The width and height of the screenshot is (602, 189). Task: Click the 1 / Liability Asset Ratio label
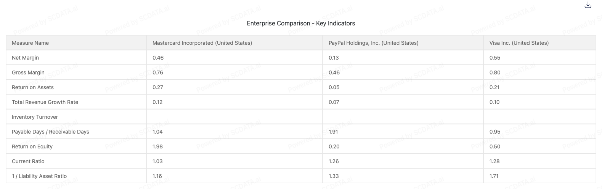click(x=39, y=176)
